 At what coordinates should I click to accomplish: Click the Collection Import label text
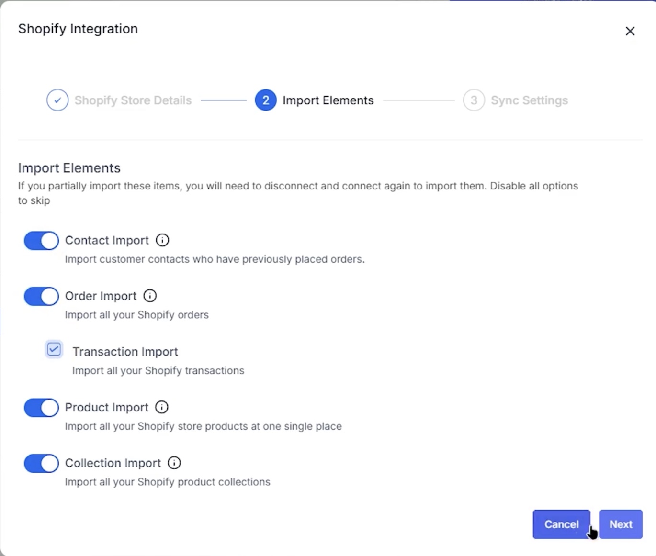click(x=113, y=463)
